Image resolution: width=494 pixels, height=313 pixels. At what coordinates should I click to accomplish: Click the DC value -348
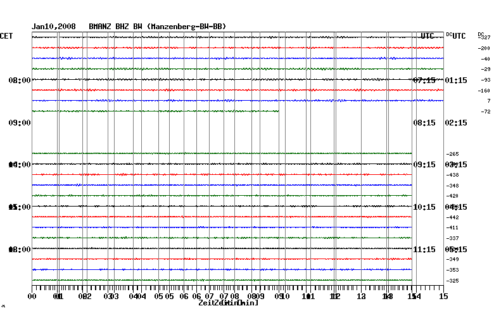click(x=452, y=186)
